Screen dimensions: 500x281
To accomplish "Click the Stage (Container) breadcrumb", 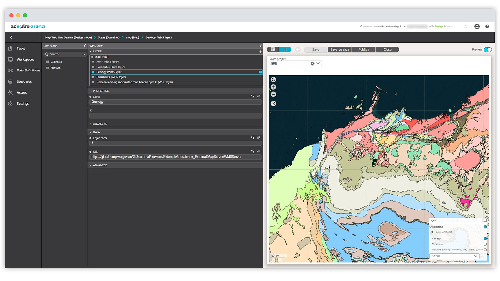I will (109, 37).
